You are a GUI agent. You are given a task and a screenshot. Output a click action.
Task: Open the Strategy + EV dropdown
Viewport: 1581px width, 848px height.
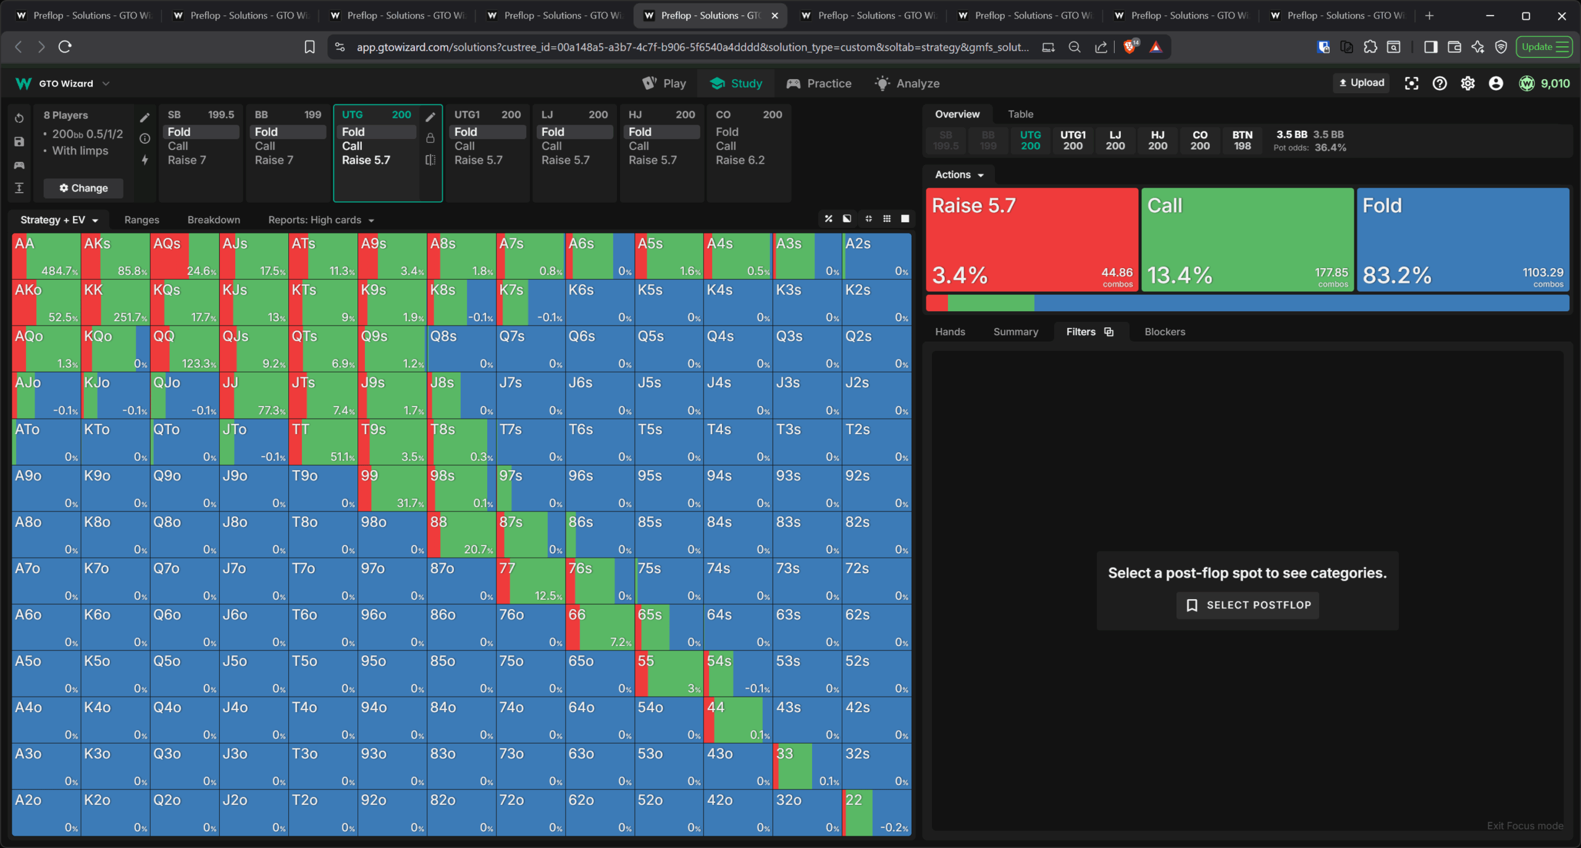tap(59, 220)
